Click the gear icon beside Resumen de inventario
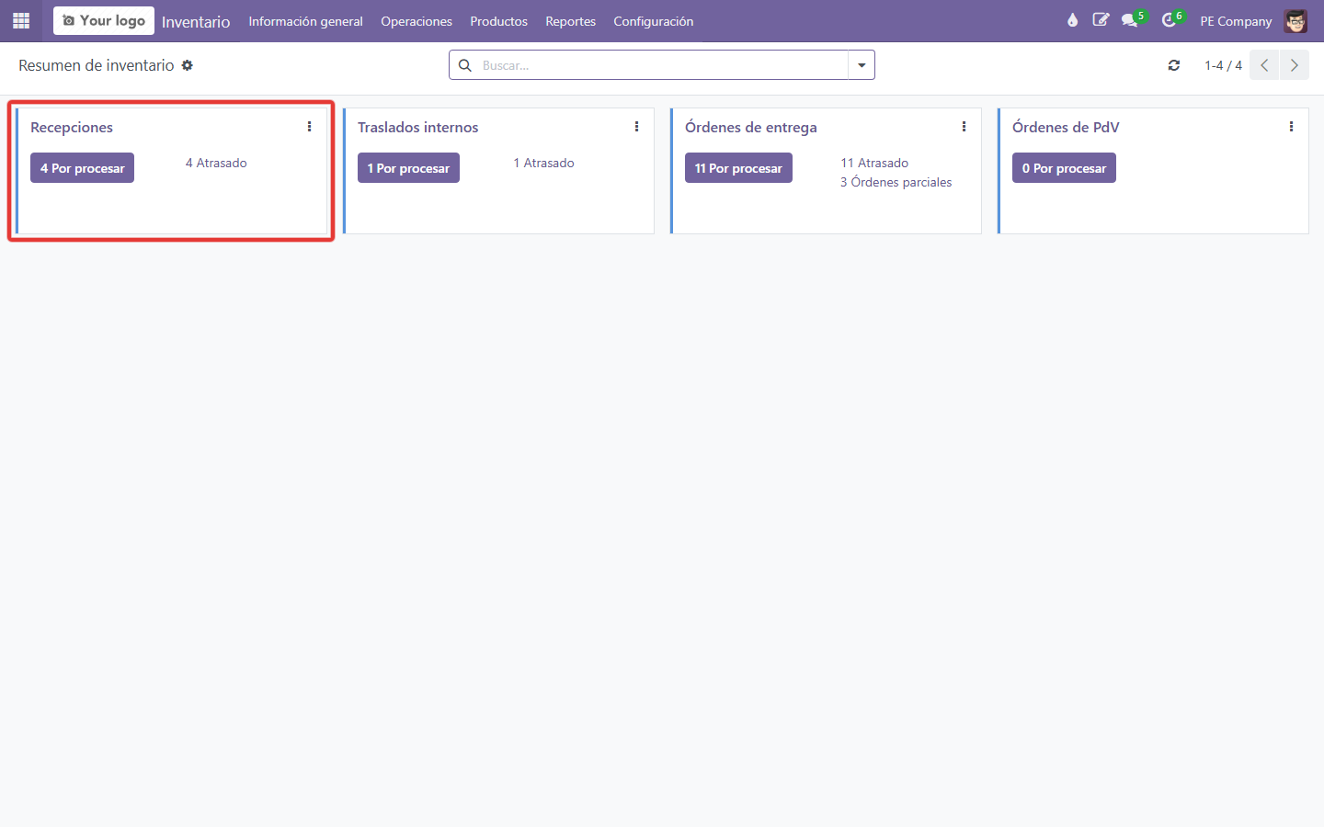 tap(188, 65)
